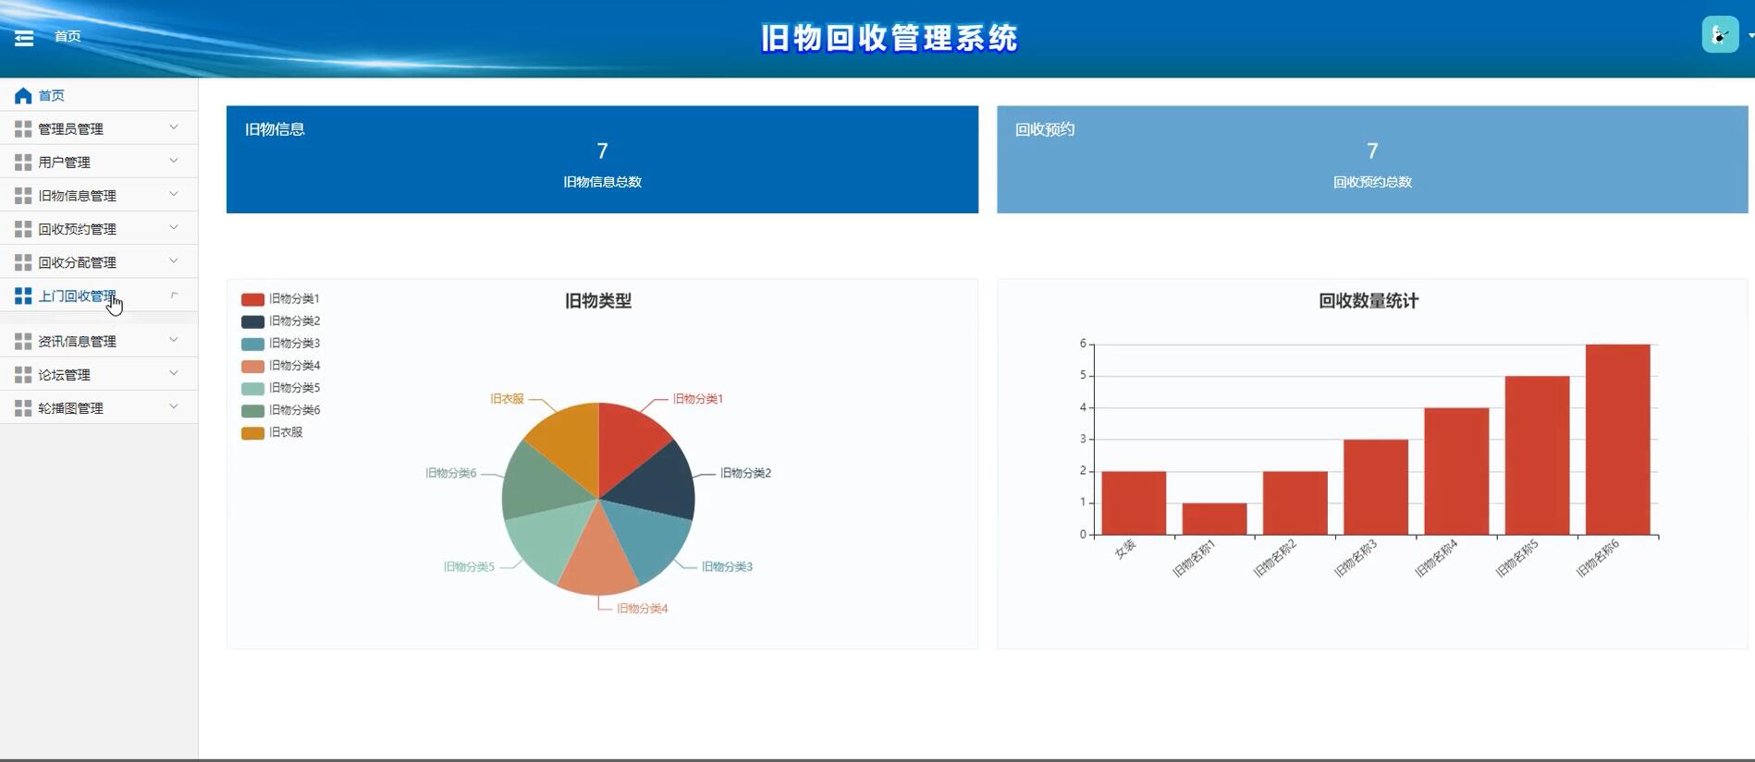The height and width of the screenshot is (762, 1755).
Task: Click the hamburger menu icon in header
Action: pyautogui.click(x=24, y=38)
